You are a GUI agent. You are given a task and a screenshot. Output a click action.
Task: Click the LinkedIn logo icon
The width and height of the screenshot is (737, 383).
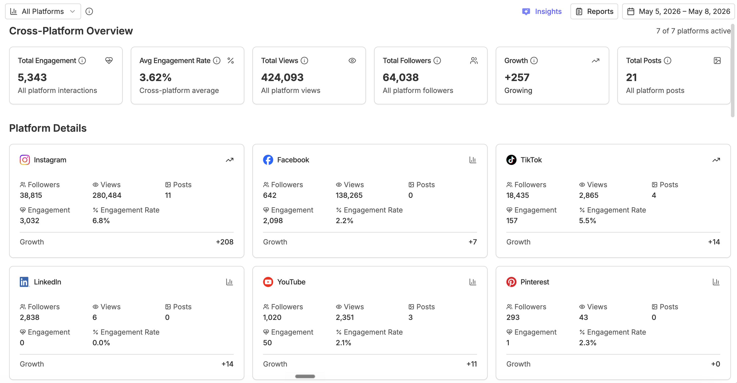(x=25, y=282)
